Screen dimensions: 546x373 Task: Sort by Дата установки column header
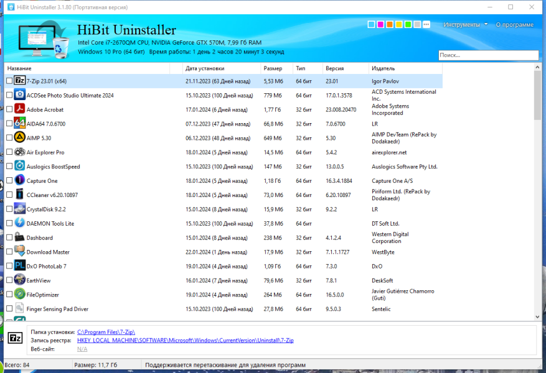tap(222, 68)
